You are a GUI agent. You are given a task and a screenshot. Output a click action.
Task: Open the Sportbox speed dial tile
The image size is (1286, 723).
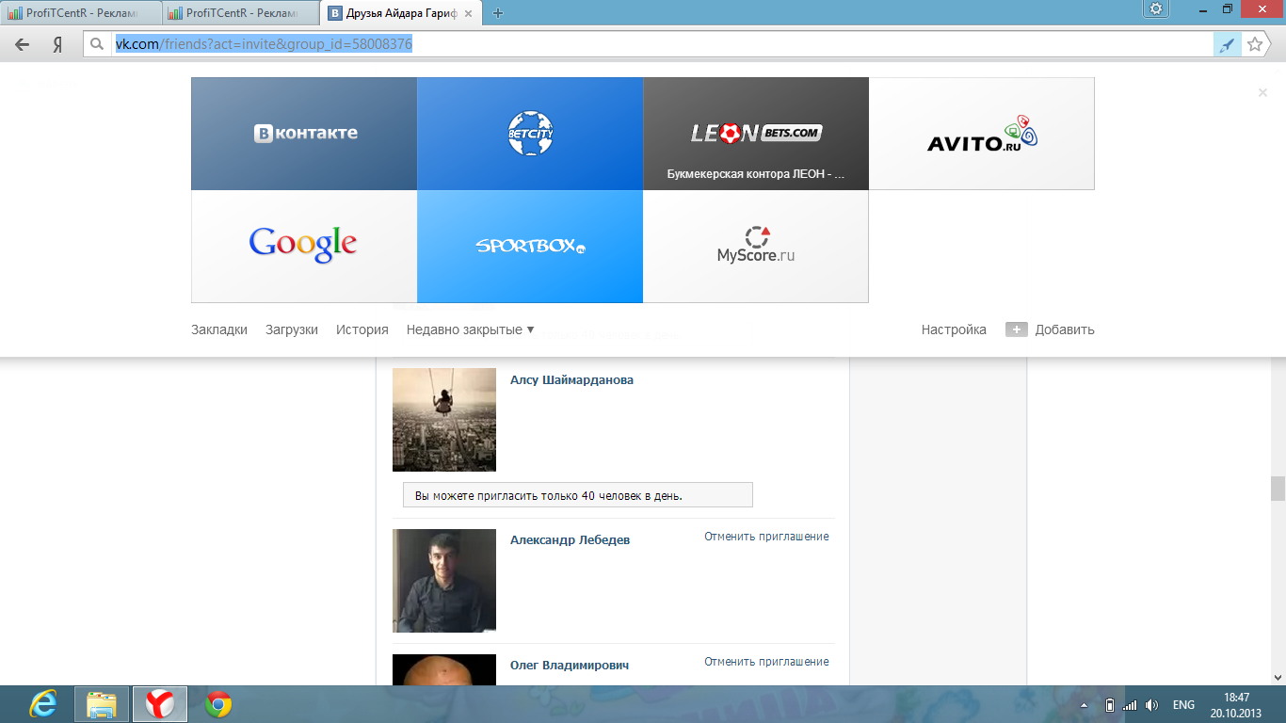(530, 247)
